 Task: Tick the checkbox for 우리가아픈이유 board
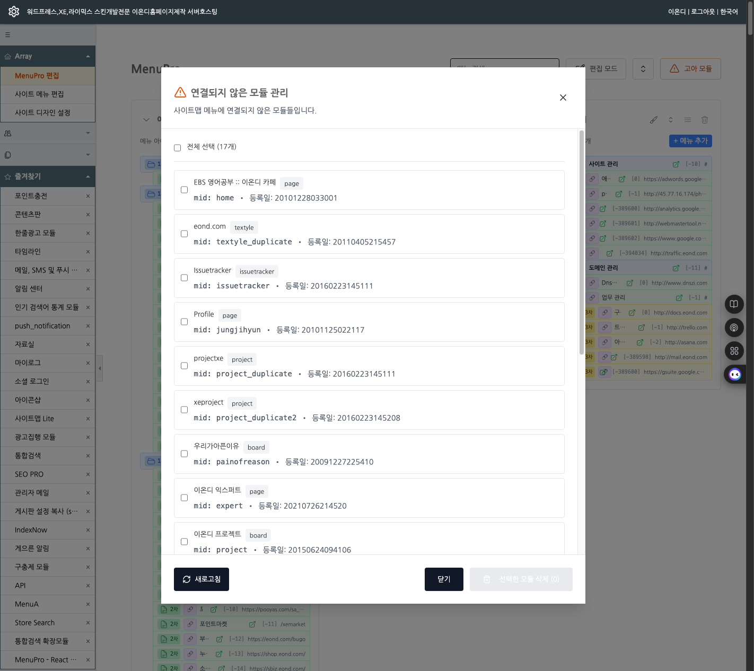(185, 454)
